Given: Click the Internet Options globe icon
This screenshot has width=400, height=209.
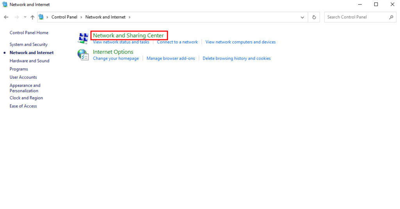Looking at the screenshot, I should click(x=83, y=54).
